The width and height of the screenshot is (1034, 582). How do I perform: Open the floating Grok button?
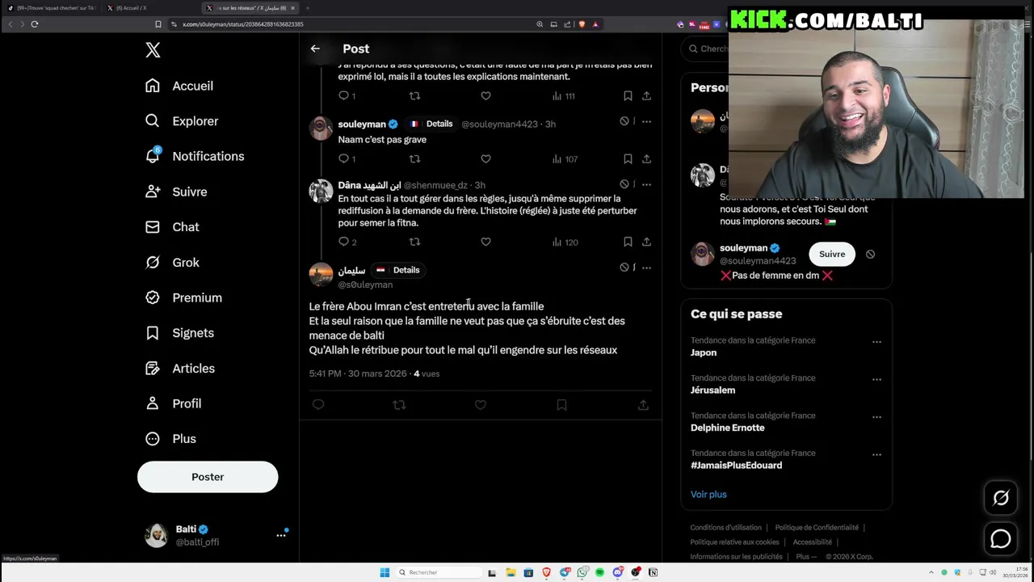[1001, 498]
